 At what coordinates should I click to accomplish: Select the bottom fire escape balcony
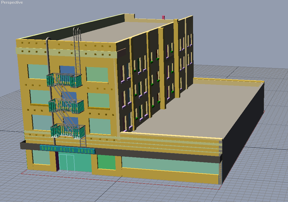(68, 131)
